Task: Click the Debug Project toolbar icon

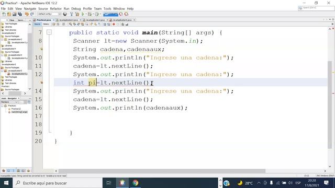Action: [x=90, y=14]
